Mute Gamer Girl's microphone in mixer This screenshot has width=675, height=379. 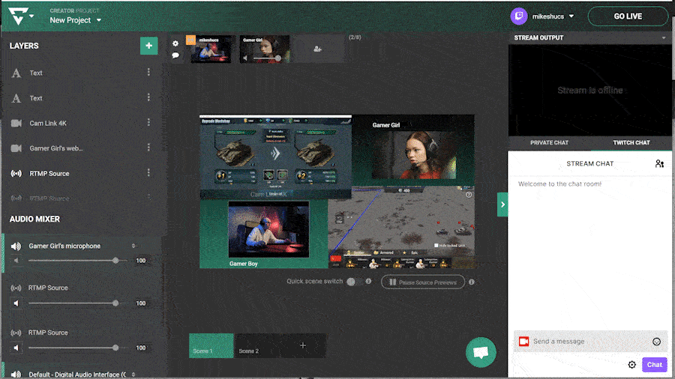(16, 261)
